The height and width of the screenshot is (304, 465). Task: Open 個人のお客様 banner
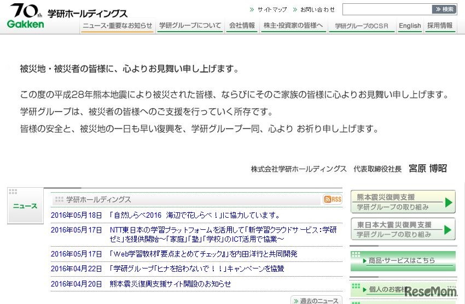tap(403, 289)
